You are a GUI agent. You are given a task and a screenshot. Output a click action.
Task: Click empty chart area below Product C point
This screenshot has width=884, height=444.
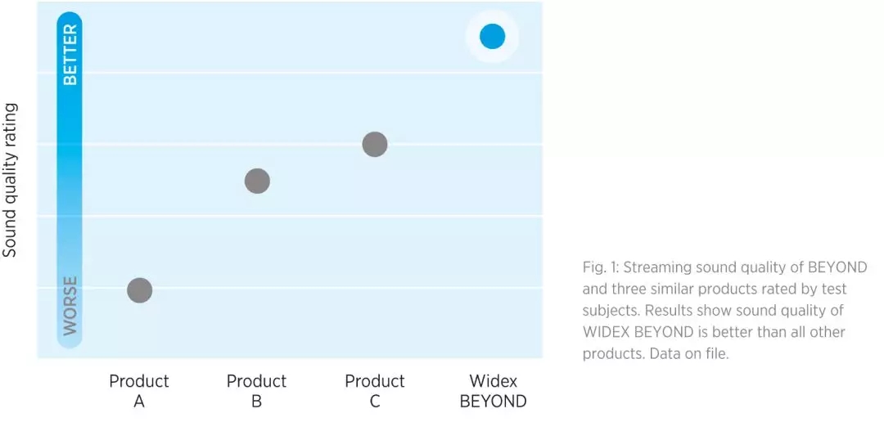click(x=374, y=245)
